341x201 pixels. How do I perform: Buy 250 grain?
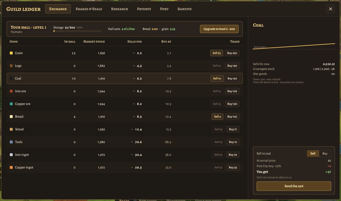[232, 53]
